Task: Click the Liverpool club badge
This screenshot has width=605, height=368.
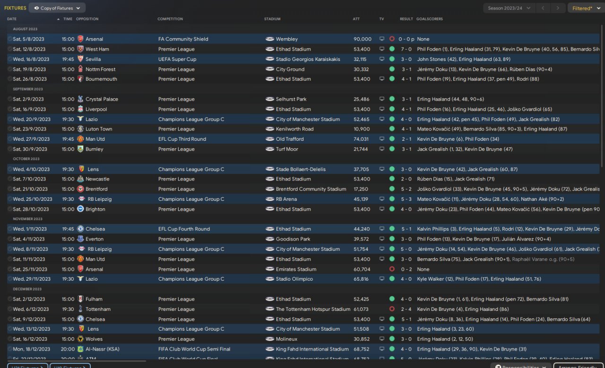Action: click(x=80, y=109)
